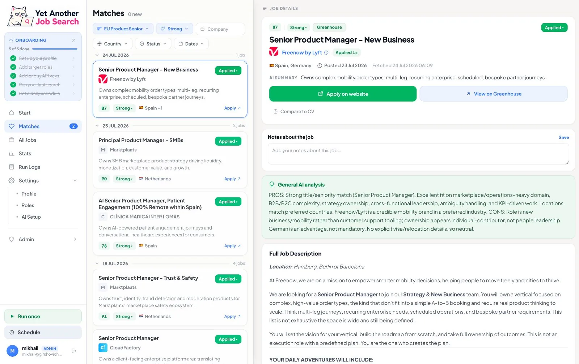The image size is (579, 364).
Task: Open Applied status on New Business card
Action: [228, 70]
